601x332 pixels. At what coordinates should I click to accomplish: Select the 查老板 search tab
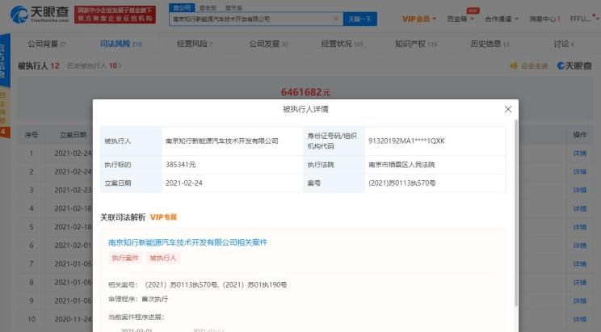tap(208, 7)
